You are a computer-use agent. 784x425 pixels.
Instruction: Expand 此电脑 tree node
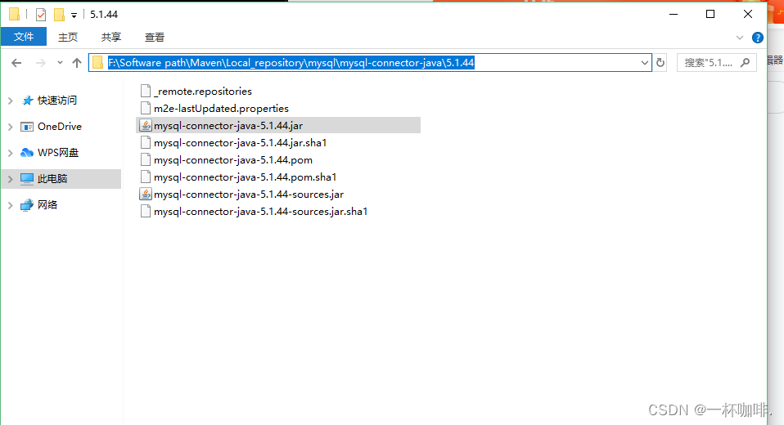[x=11, y=179]
